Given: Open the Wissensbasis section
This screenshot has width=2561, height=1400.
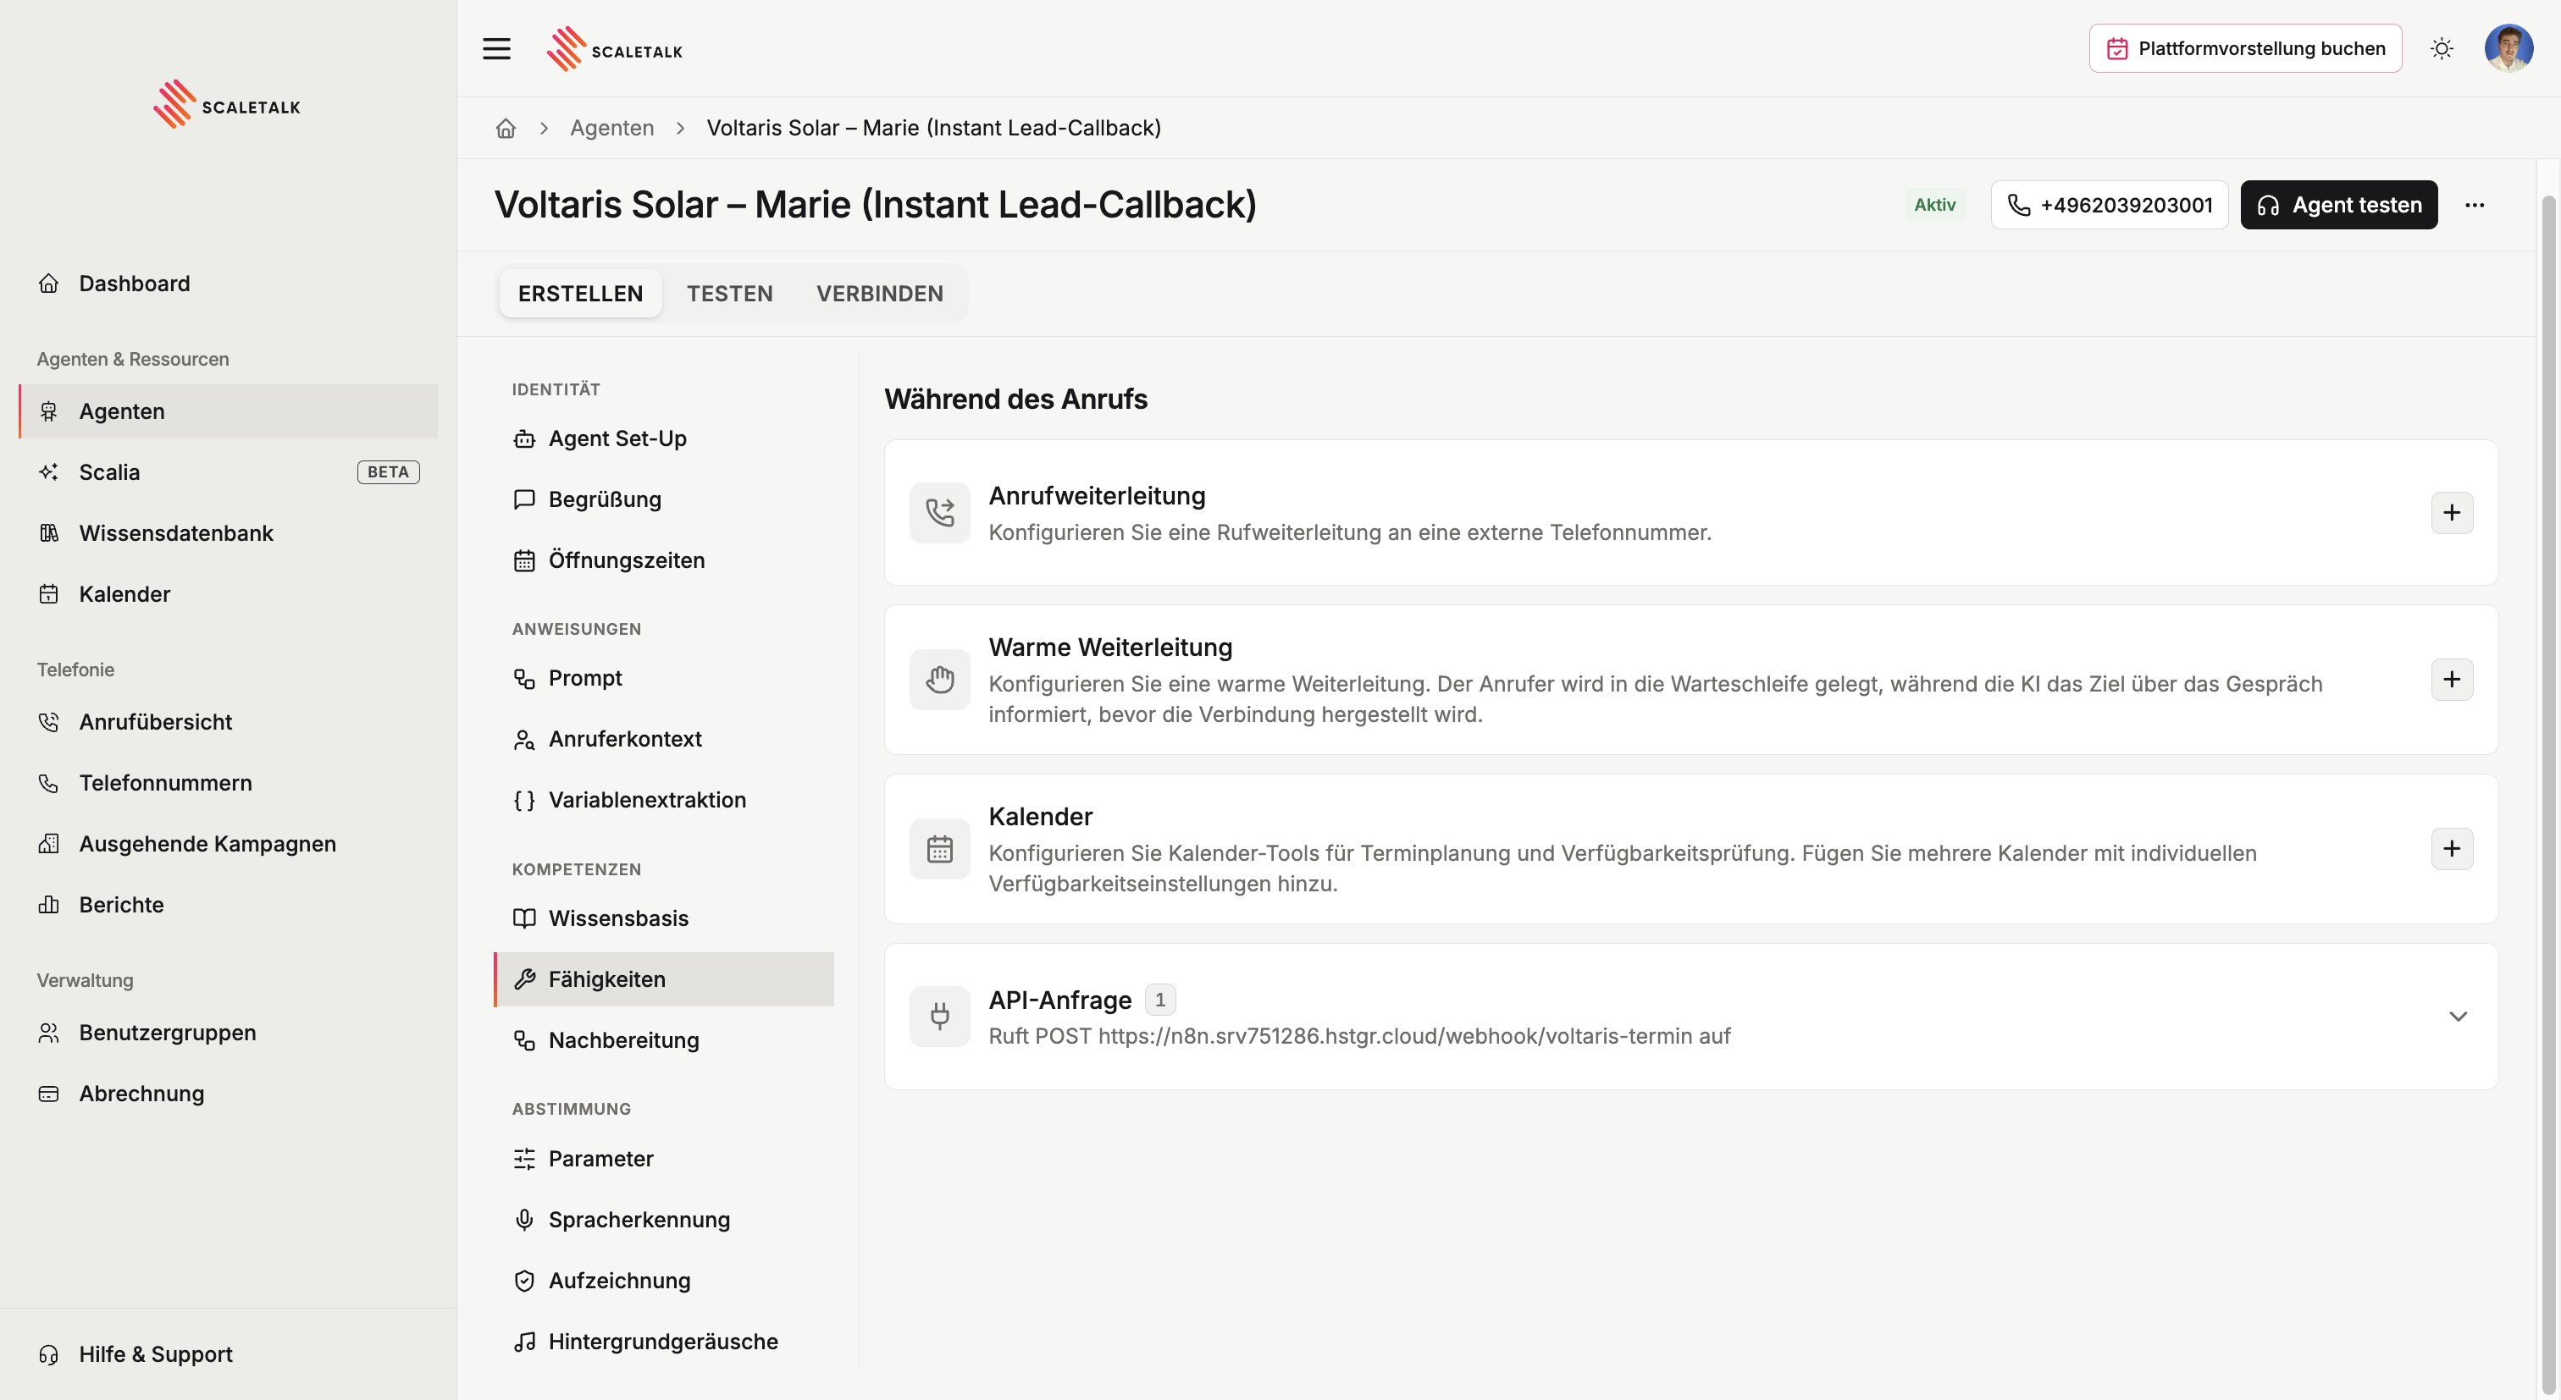Looking at the screenshot, I should [x=664, y=918].
